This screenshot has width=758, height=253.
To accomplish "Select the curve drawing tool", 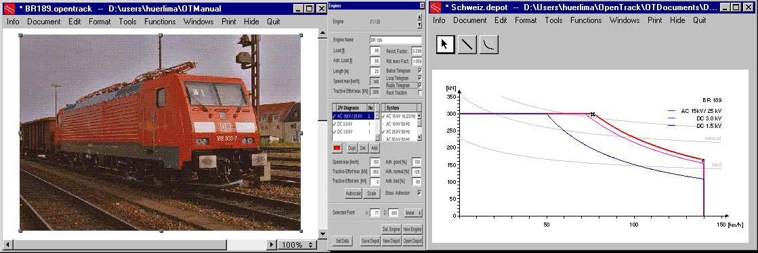I will (x=488, y=45).
